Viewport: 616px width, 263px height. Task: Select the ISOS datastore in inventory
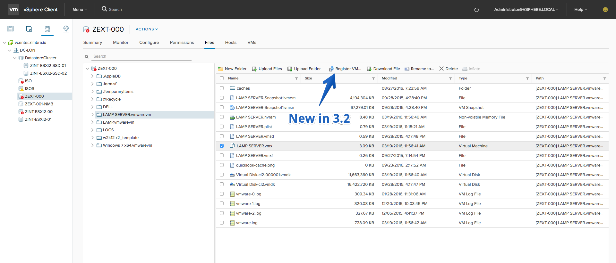30,89
